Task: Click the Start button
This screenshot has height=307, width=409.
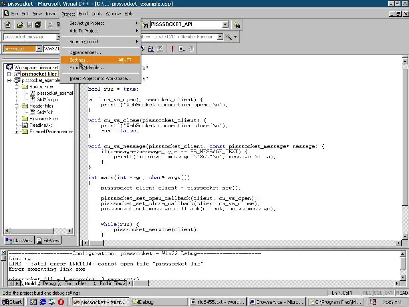Action: (12, 302)
